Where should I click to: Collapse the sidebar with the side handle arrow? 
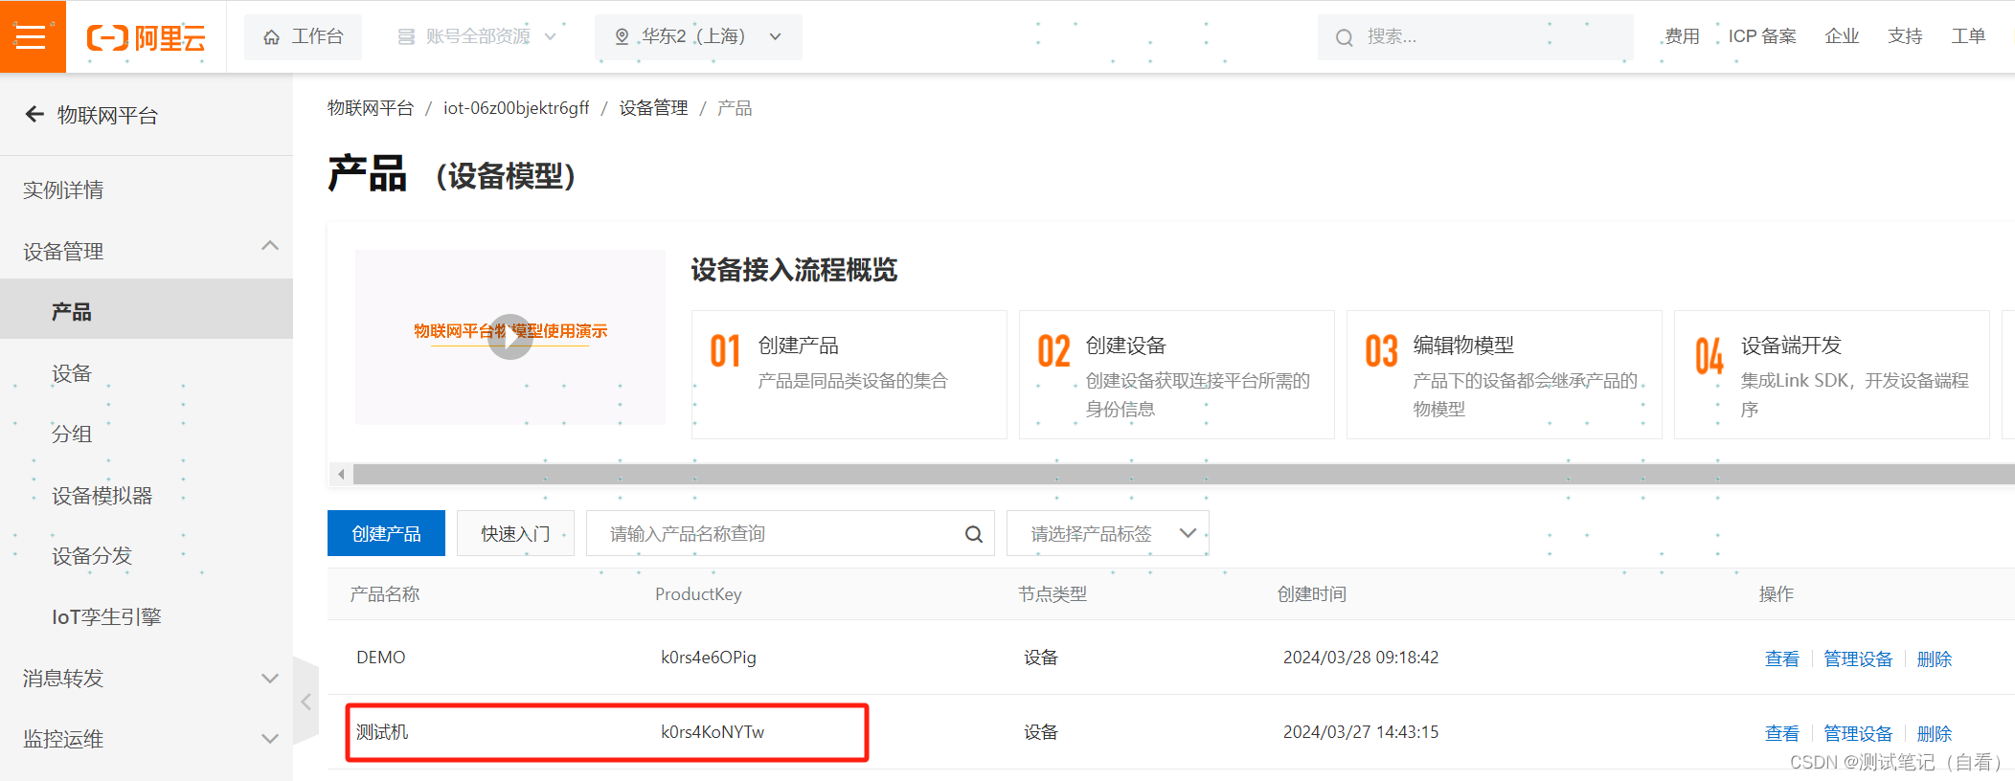(x=306, y=702)
